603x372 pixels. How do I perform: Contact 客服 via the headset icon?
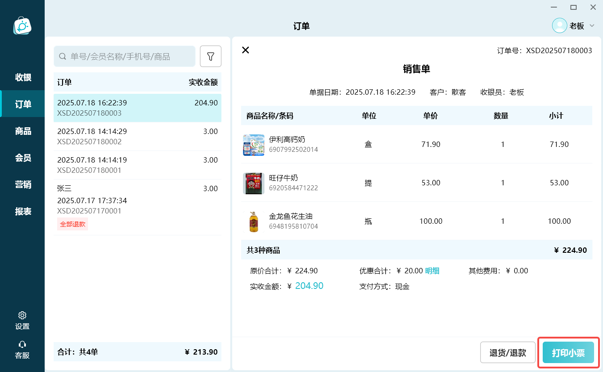tap(22, 344)
